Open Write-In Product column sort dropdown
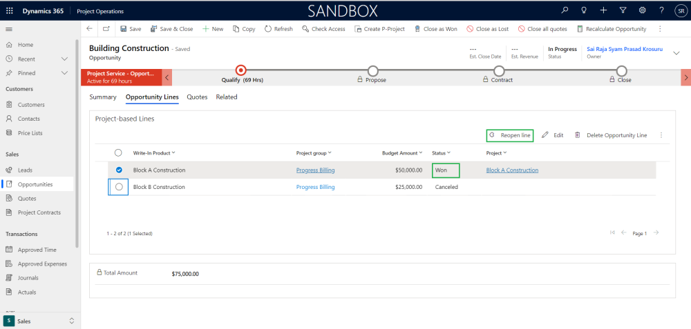The height and width of the screenshot is (329, 691). pos(154,153)
